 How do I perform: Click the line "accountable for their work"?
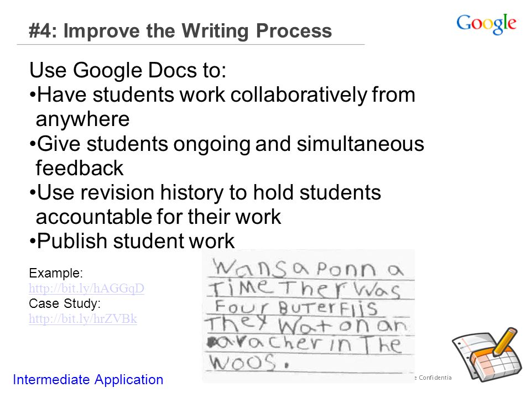[159, 217]
